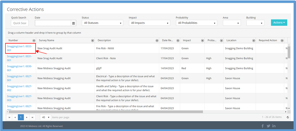Open the Building filter dropdown
Screen dimensions: 296x131
(255, 23)
